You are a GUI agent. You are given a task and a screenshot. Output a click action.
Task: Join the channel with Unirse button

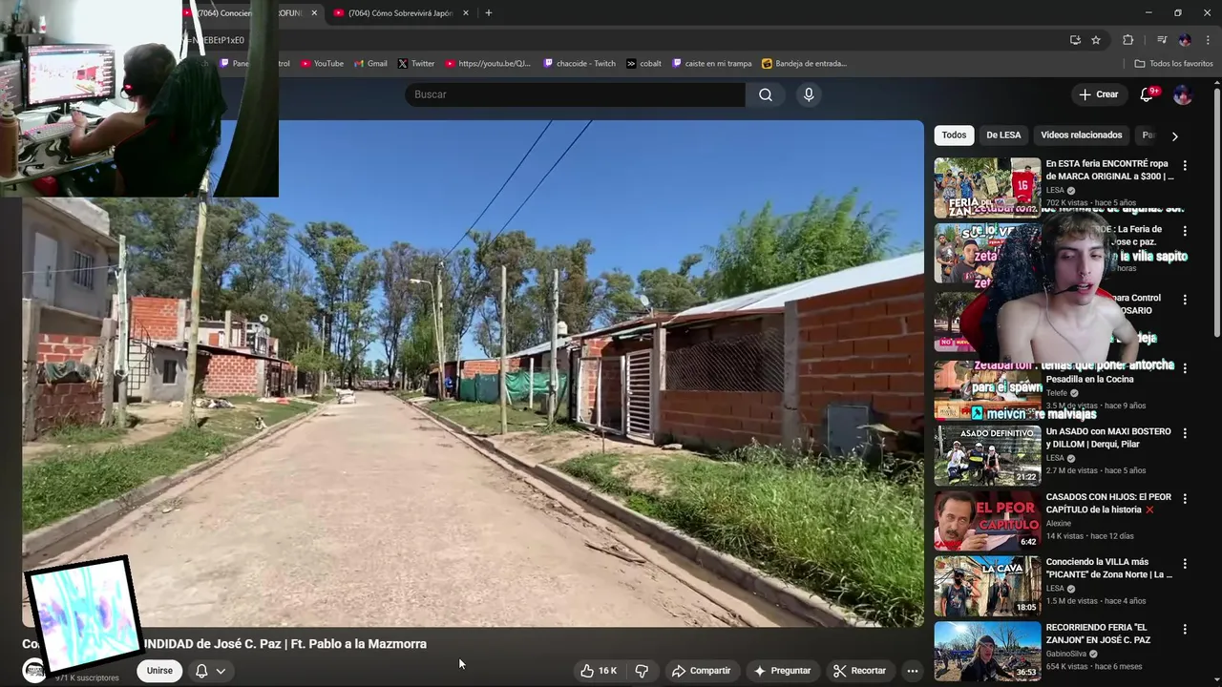click(159, 671)
